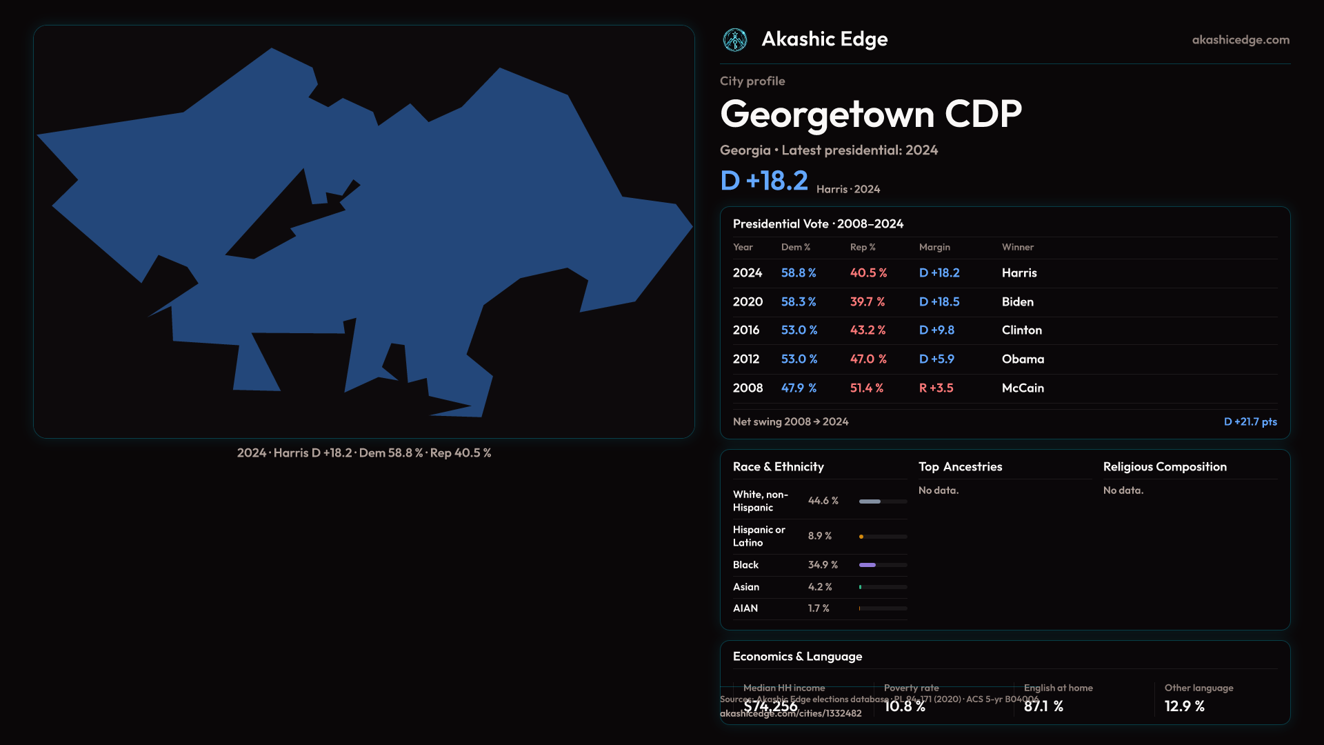The image size is (1324, 745).
Task: Click the White non-Hispanic percentage bar
Action: tap(870, 501)
